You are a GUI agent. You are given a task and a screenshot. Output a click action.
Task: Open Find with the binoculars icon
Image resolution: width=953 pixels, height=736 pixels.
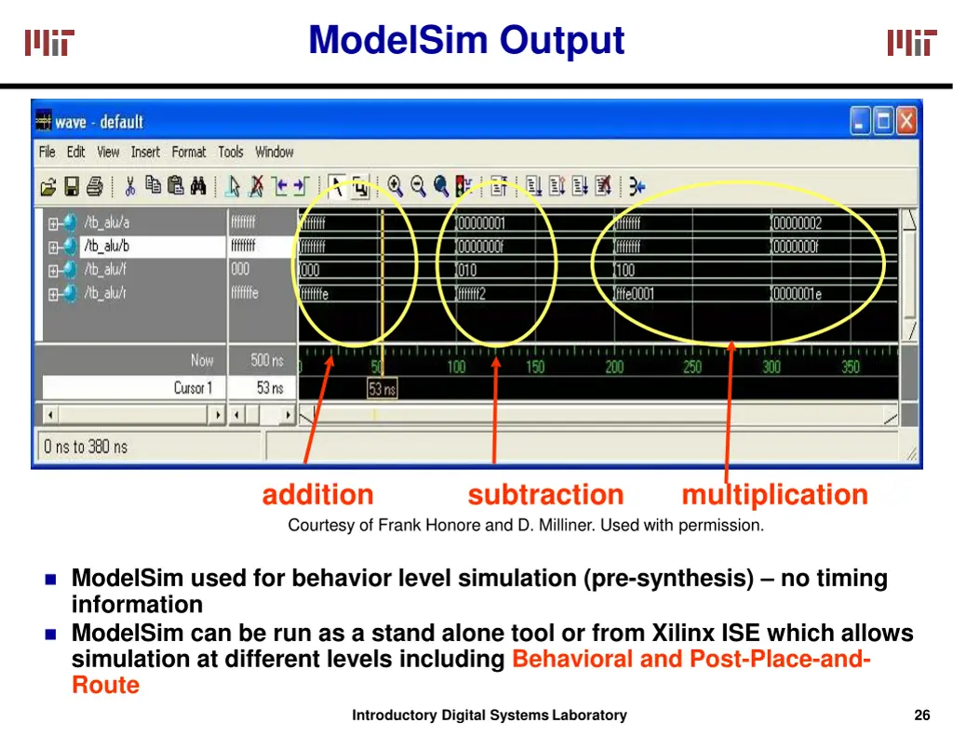tap(198, 185)
